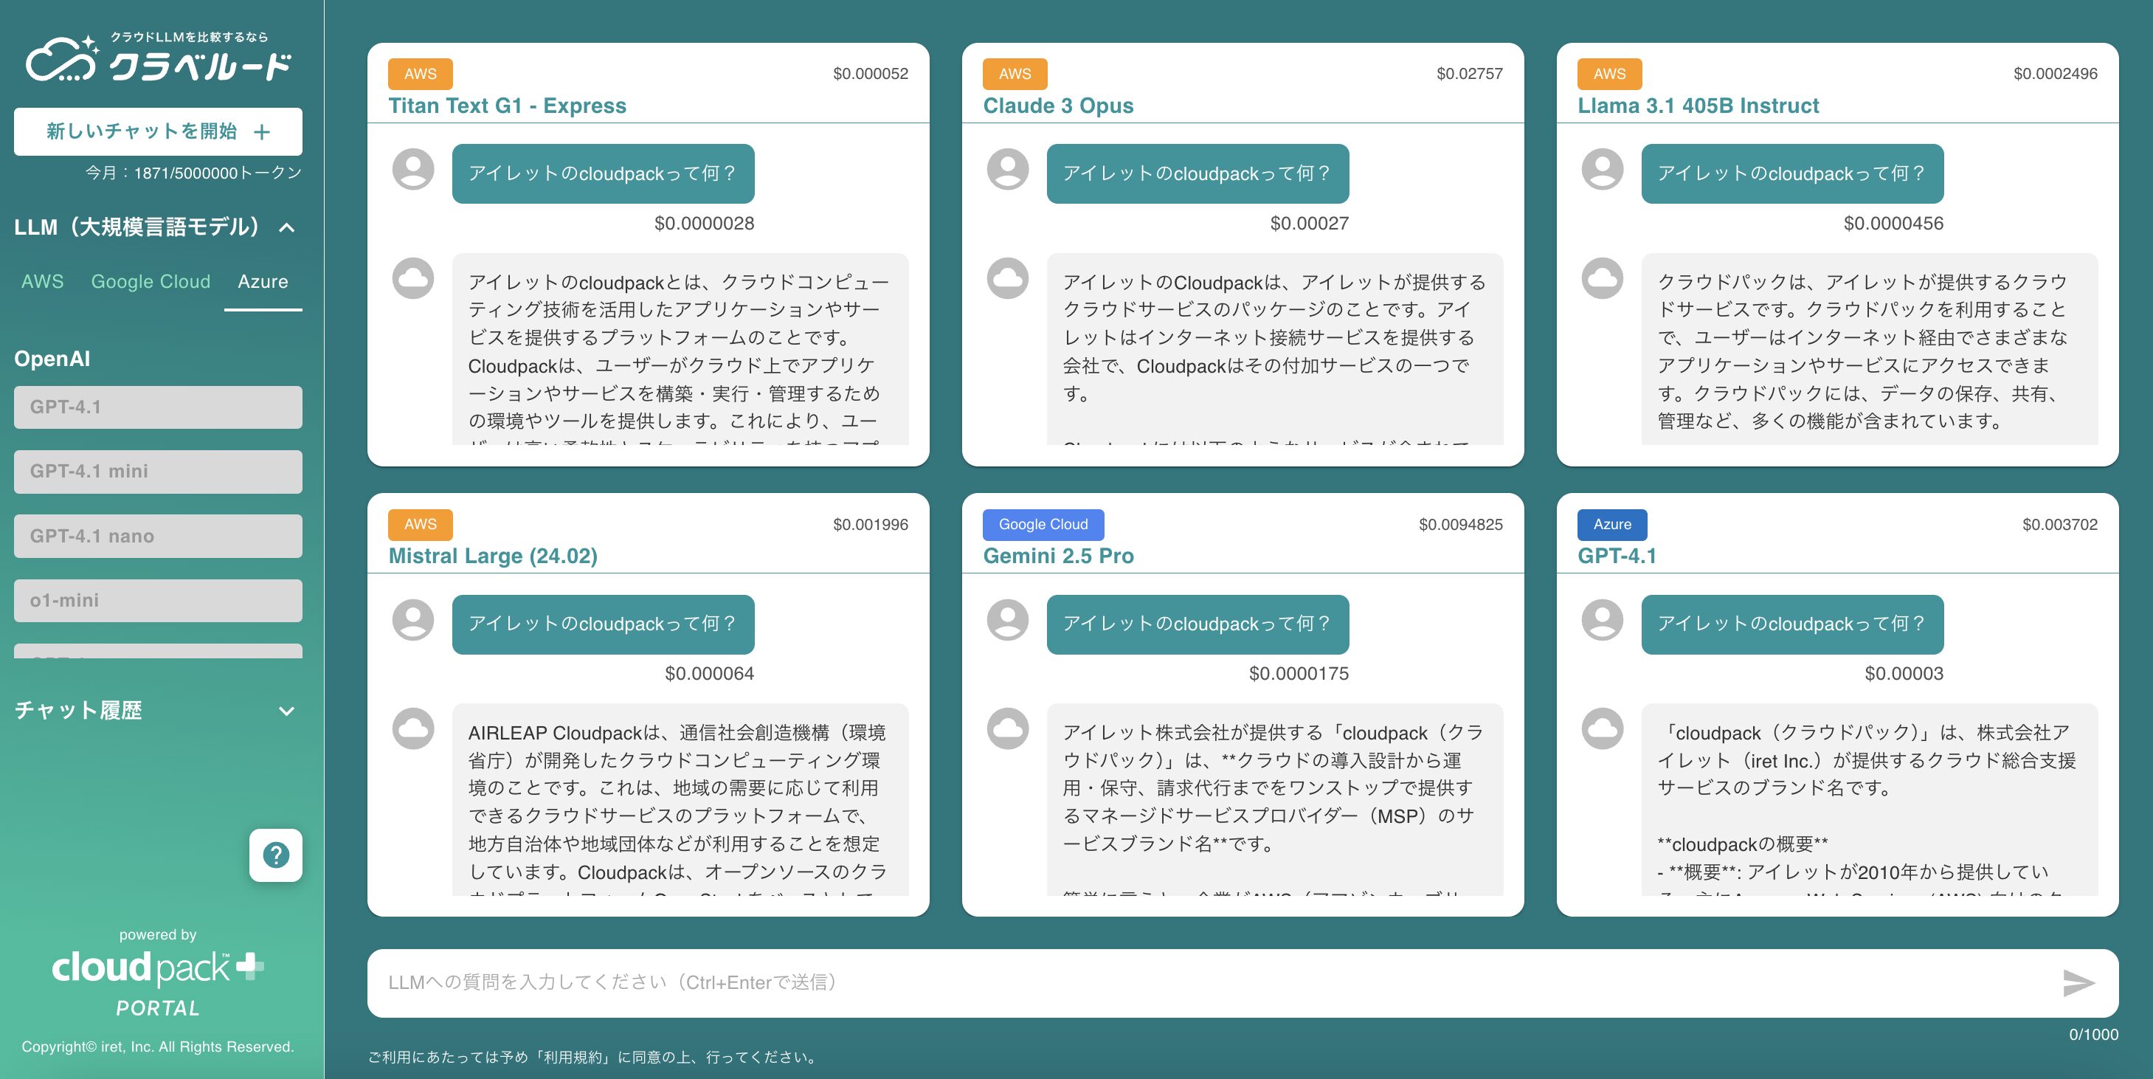Screen dimensions: 2153x1079
Task: Click the plus icon in new chat button
Action: (263, 132)
